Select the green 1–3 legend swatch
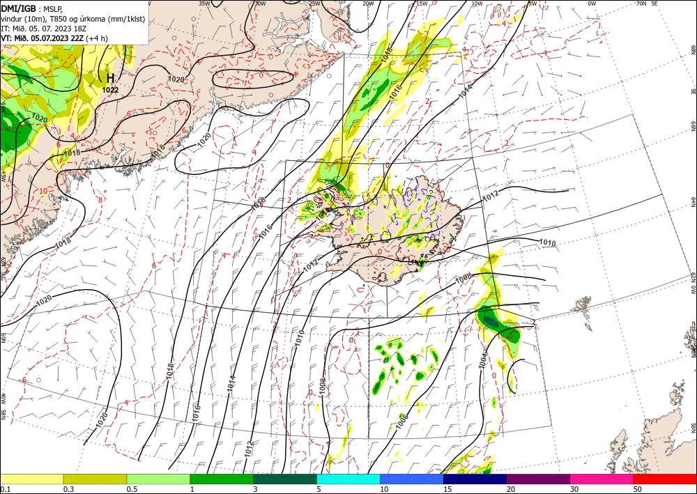697x494 pixels. [222, 479]
